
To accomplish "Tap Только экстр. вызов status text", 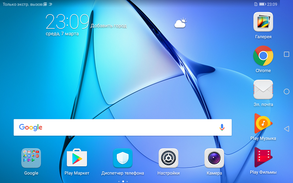I will click(23, 4).
